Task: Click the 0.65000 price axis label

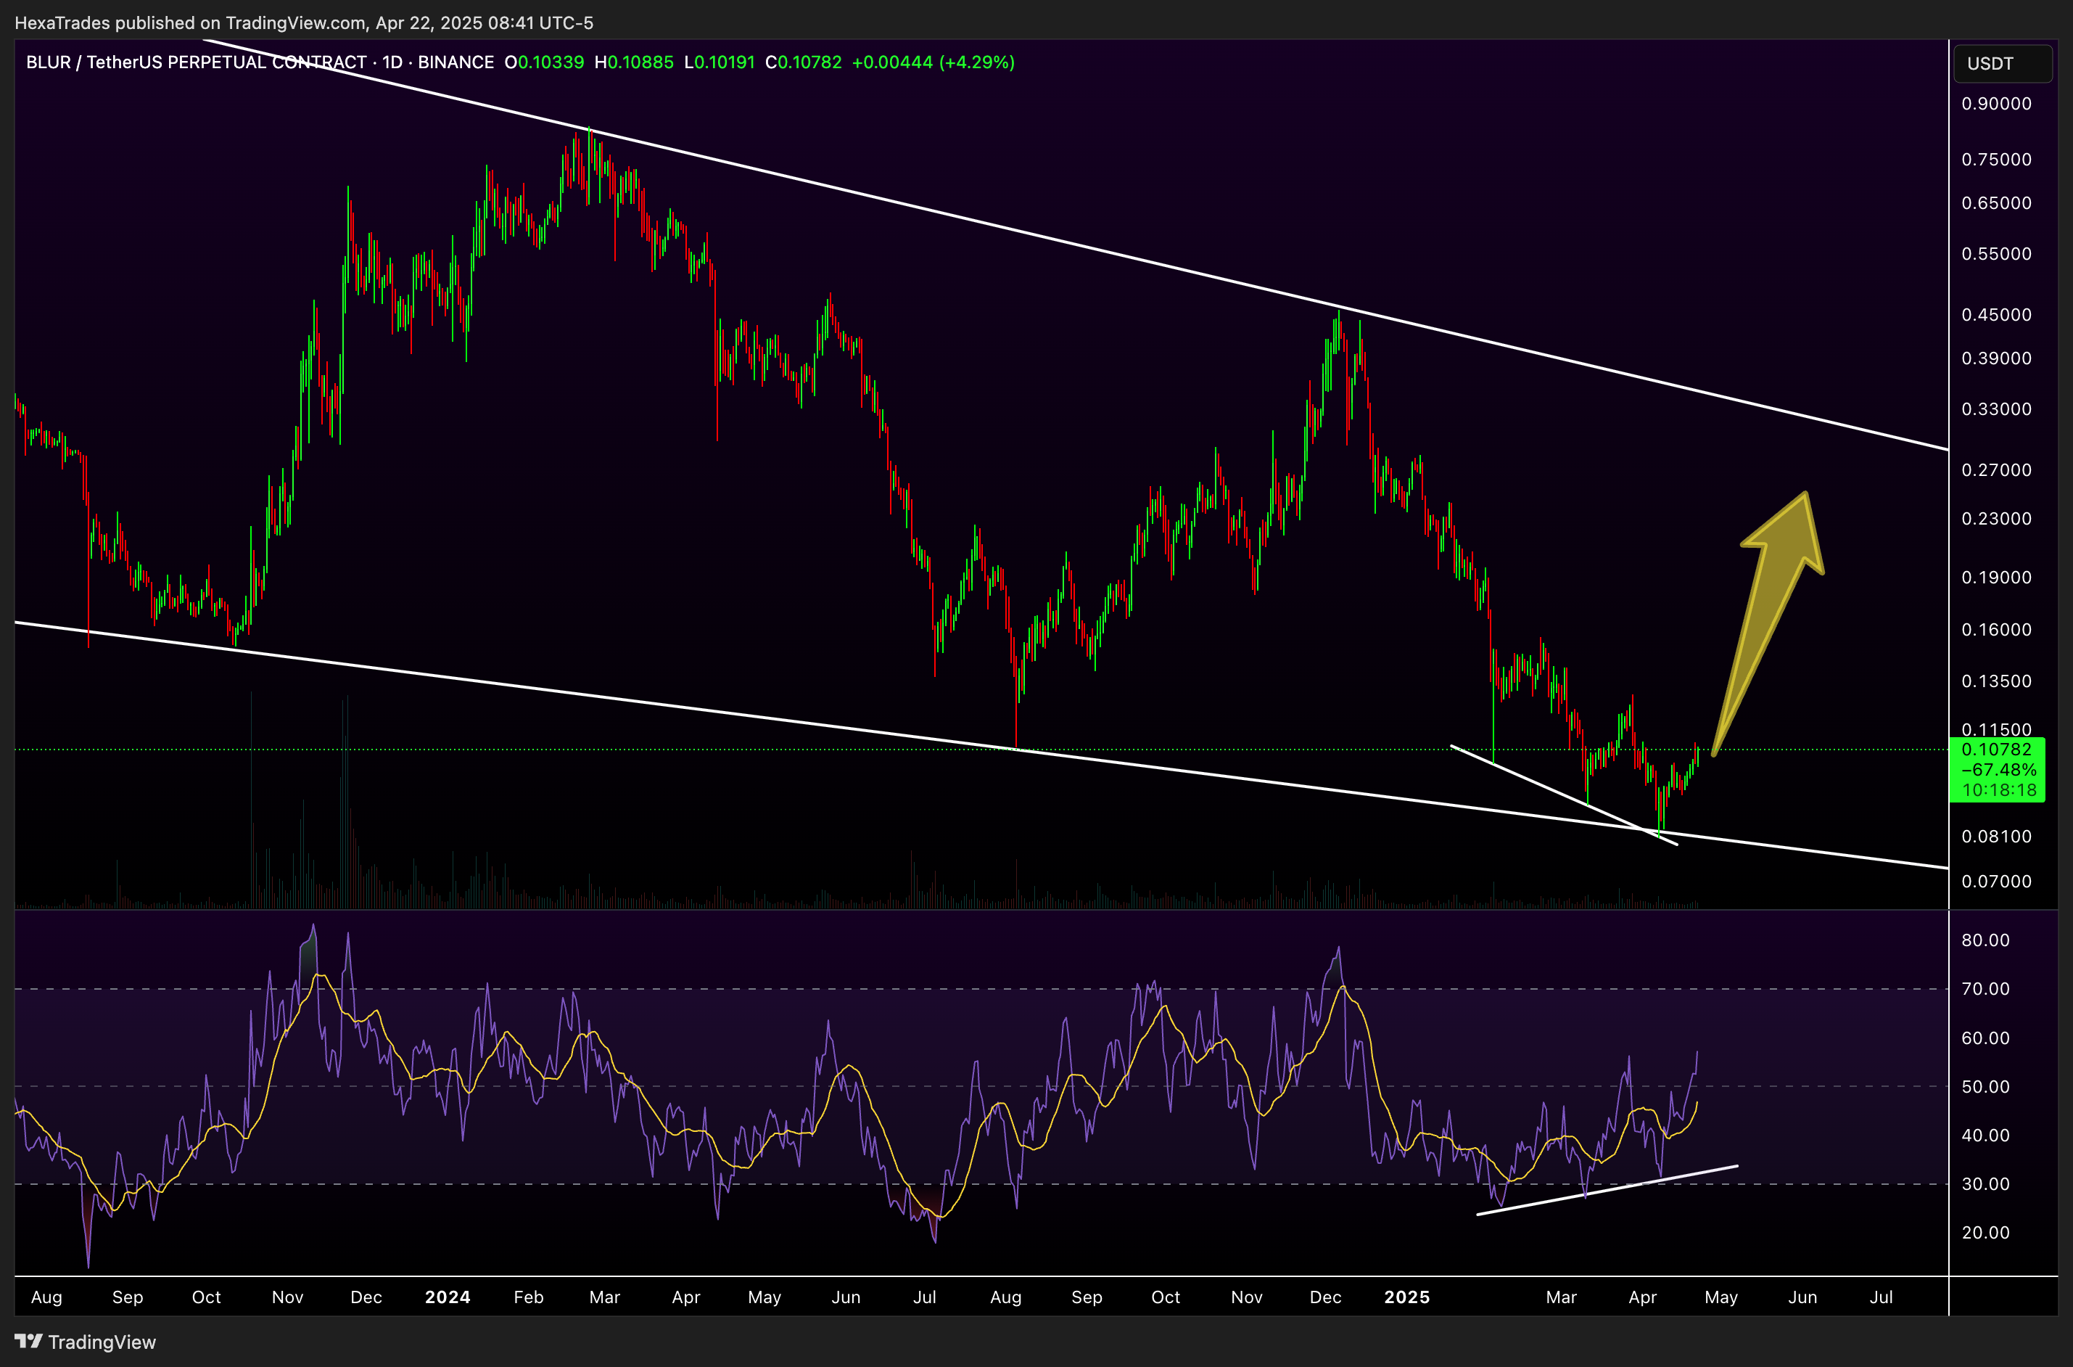Action: tap(1996, 203)
